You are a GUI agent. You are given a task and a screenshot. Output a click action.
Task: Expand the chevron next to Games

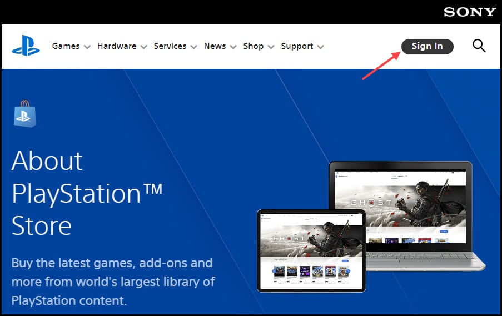(87, 47)
